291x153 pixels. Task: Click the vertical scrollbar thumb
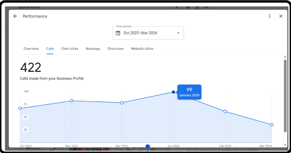tap(285, 96)
